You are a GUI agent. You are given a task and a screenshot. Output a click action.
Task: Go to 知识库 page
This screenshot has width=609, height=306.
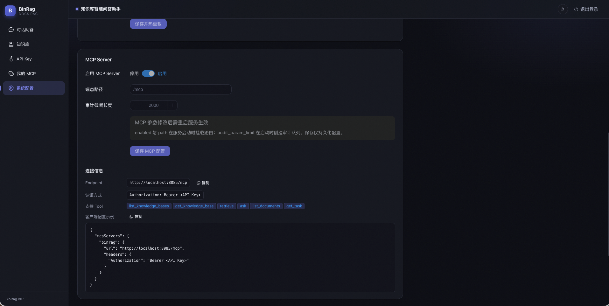click(34, 44)
